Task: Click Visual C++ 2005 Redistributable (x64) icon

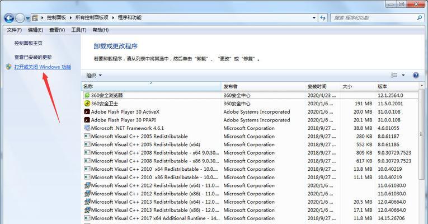Action: (87, 144)
